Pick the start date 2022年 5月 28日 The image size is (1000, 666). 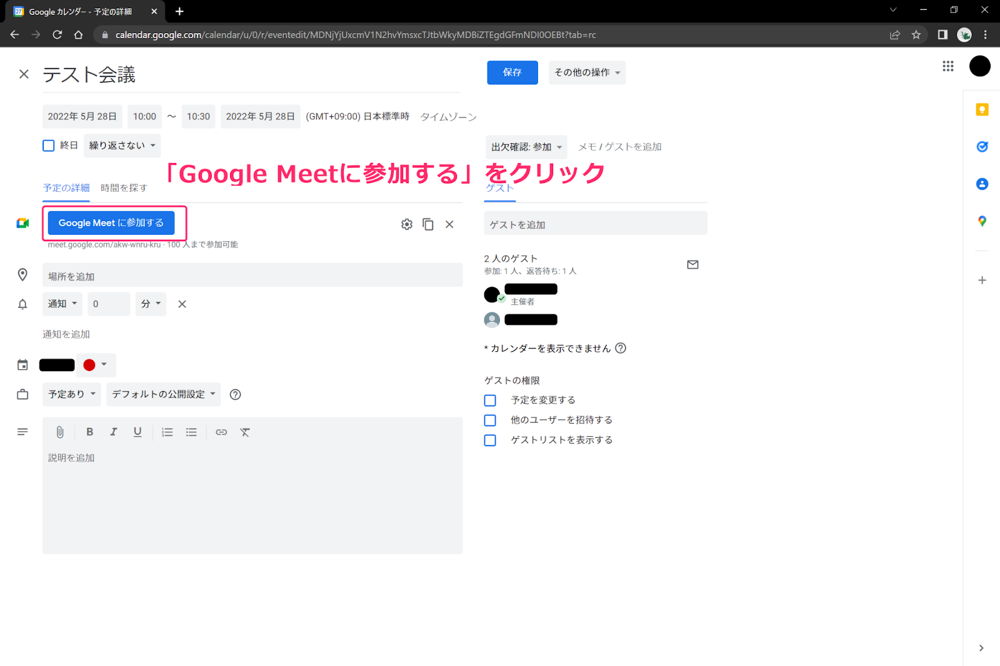82,117
